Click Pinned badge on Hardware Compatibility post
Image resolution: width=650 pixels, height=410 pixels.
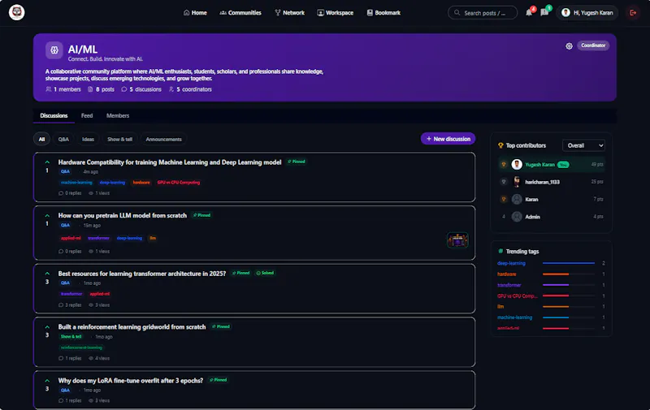[296, 162]
